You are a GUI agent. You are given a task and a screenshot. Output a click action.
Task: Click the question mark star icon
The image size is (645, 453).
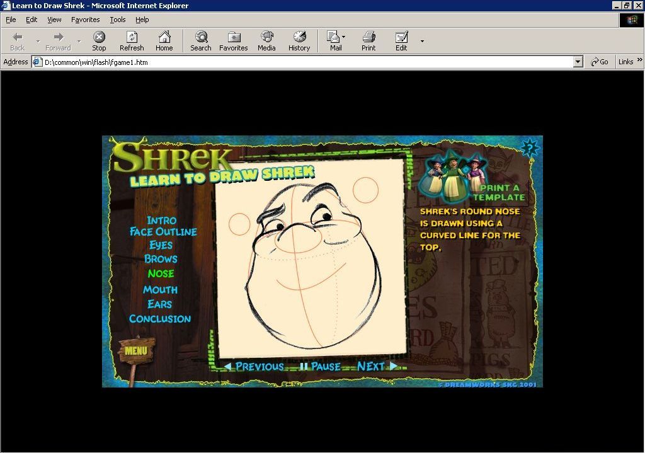529,148
